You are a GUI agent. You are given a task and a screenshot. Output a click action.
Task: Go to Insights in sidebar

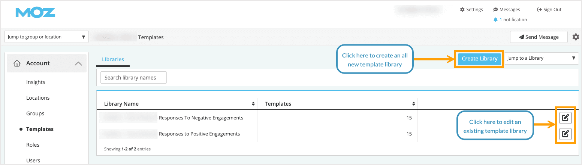point(36,82)
